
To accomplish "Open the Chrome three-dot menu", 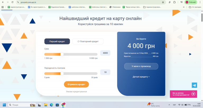I will 200,2.
